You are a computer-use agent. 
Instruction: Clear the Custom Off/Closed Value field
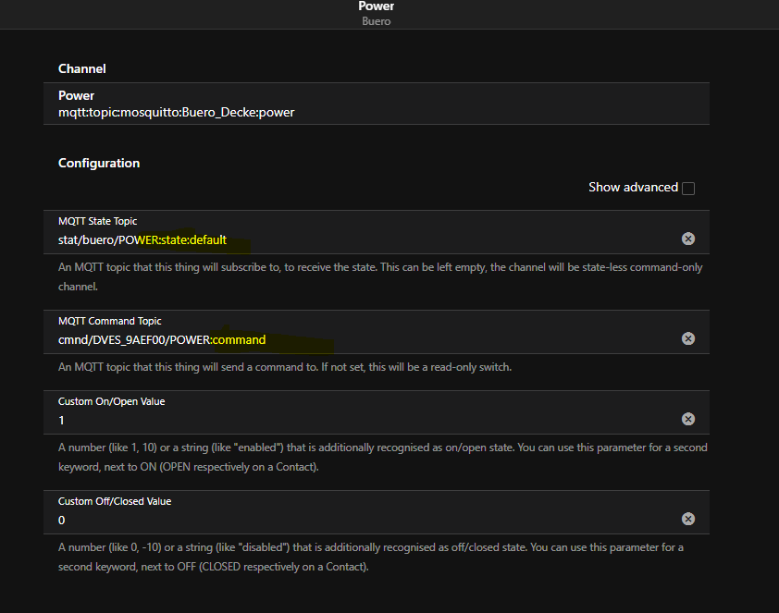tap(688, 519)
